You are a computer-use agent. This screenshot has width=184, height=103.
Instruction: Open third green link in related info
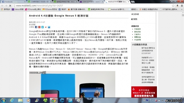[x=137, y=34]
